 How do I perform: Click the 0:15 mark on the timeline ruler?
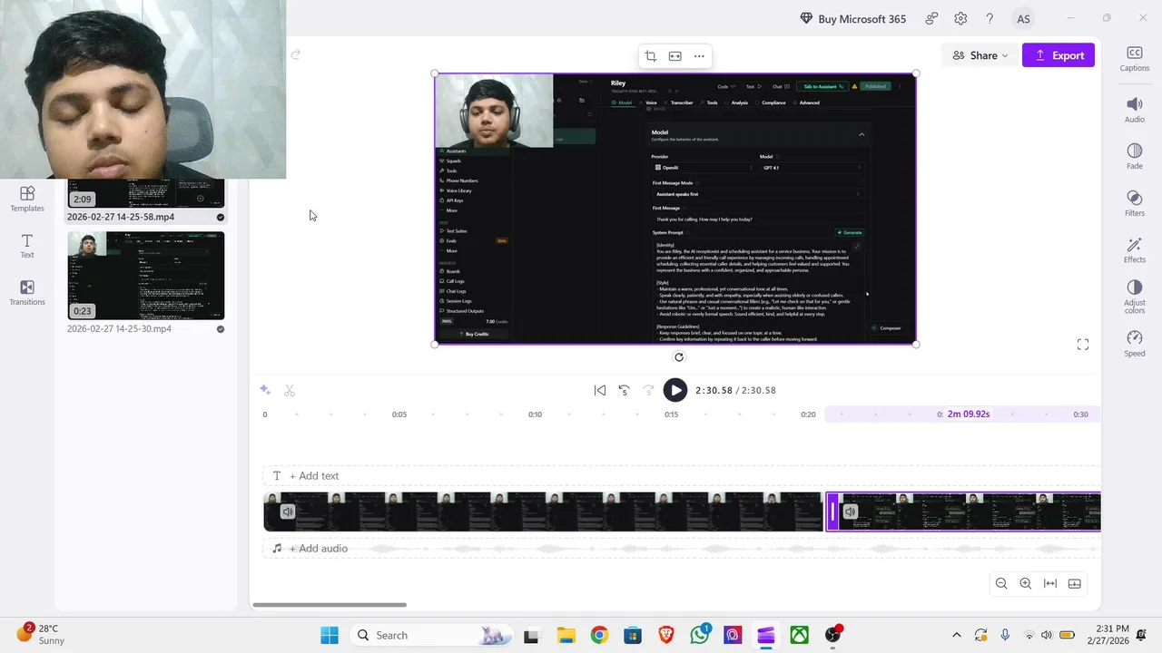point(671,414)
